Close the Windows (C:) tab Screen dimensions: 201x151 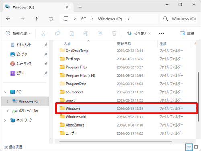(67, 7)
